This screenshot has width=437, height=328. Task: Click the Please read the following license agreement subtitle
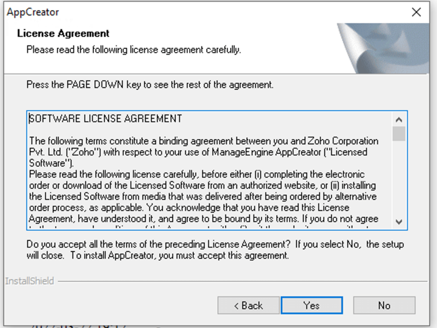coord(134,49)
